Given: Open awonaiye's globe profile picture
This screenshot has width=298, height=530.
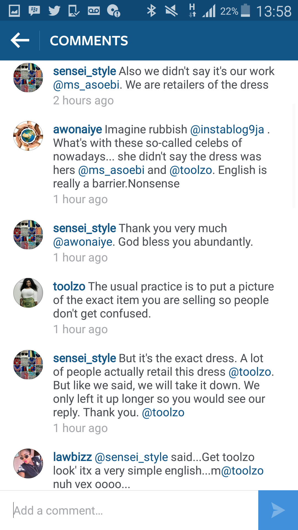Looking at the screenshot, I should coord(28,136).
